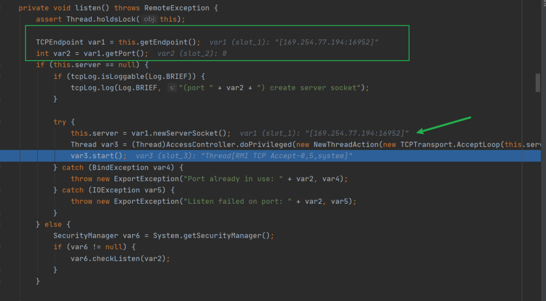Image resolution: width=546 pixels, height=301 pixels.
Task: Click the tcpLog.log call
Action: [x=92, y=88]
